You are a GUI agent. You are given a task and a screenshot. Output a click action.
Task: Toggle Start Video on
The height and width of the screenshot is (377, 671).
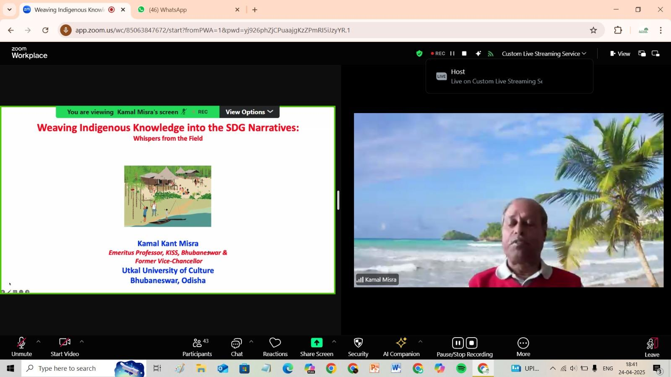tap(65, 347)
